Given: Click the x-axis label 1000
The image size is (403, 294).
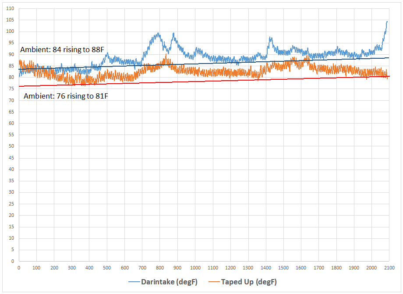Looking at the screenshot, I should [x=195, y=267].
